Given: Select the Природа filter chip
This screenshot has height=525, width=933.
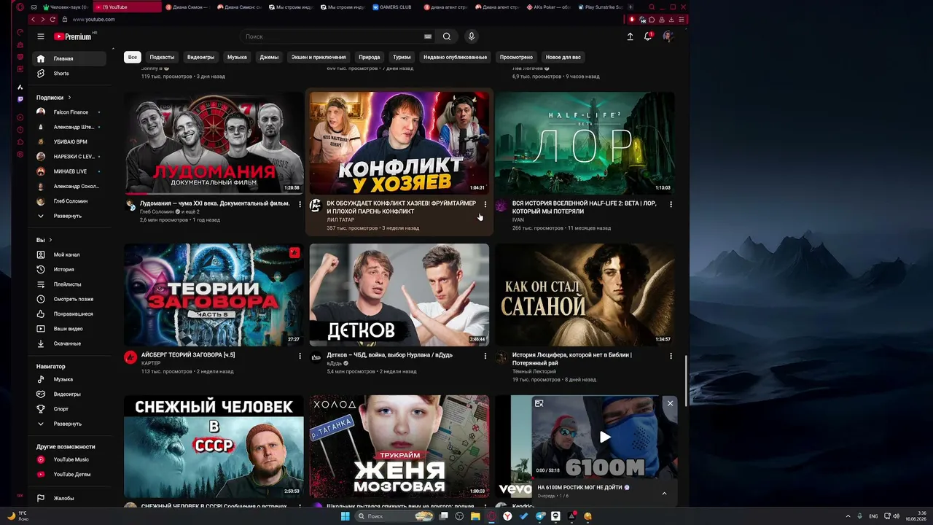Looking at the screenshot, I should coord(370,57).
